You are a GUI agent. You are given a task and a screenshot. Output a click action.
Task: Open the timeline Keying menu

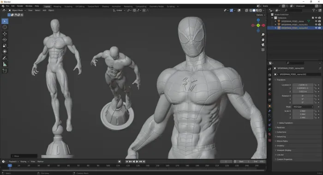[x=24, y=162]
